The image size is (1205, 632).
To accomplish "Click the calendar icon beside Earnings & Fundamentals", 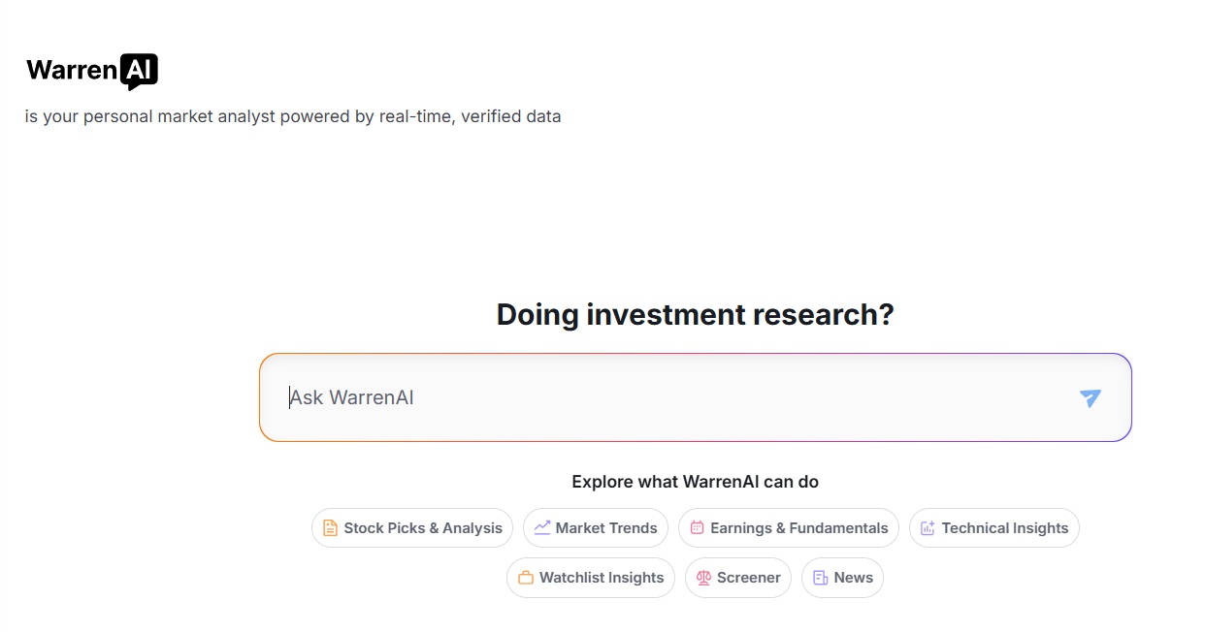I will click(x=697, y=528).
